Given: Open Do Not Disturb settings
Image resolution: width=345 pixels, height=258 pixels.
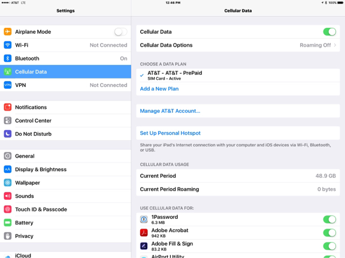Looking at the screenshot, I should [66, 134].
